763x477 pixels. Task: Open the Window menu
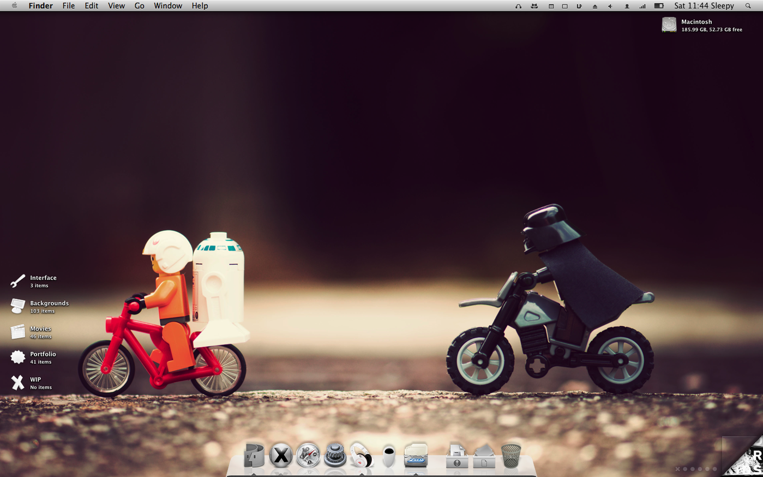click(x=168, y=5)
